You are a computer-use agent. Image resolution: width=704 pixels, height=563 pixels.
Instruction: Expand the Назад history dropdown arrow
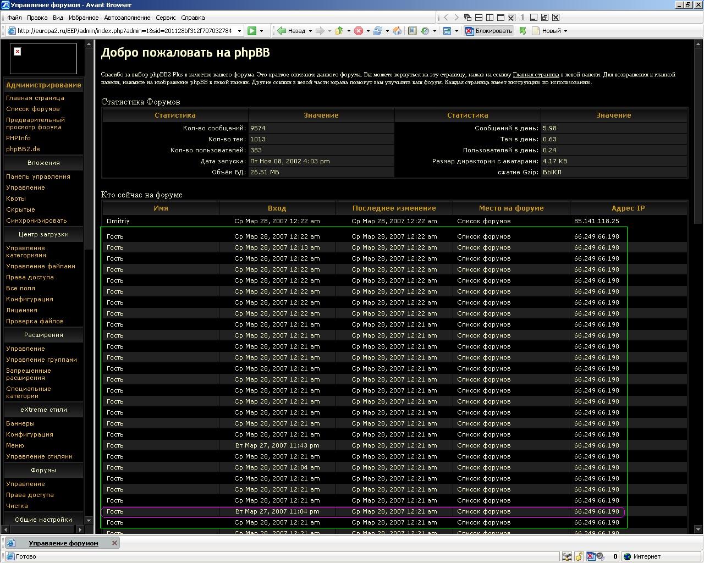click(x=310, y=31)
